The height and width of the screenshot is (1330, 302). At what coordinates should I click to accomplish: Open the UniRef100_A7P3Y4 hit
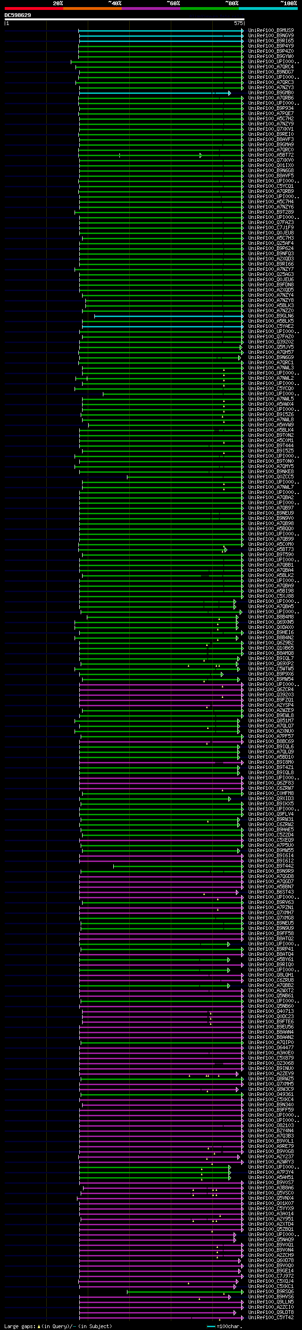[271, 1172]
